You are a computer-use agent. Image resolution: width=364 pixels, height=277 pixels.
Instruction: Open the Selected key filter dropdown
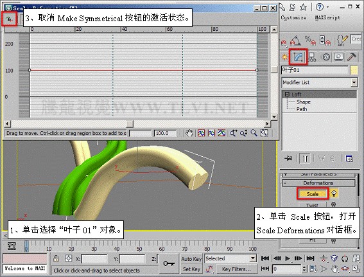[x=230, y=258]
